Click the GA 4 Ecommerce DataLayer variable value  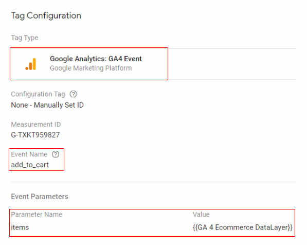243,227
